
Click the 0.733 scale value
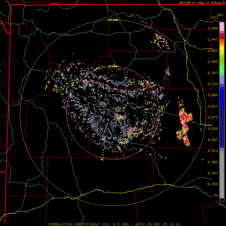click(213, 84)
